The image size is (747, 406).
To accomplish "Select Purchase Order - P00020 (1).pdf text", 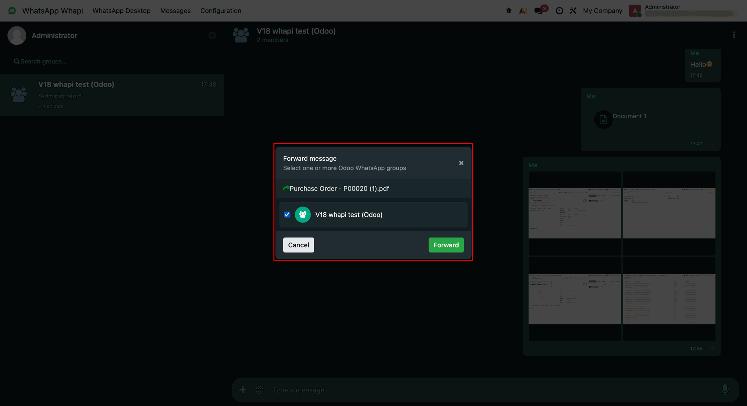I will click(339, 189).
